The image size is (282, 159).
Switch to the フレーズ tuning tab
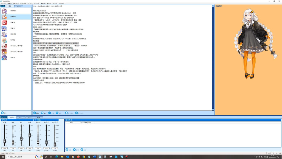click(29, 117)
